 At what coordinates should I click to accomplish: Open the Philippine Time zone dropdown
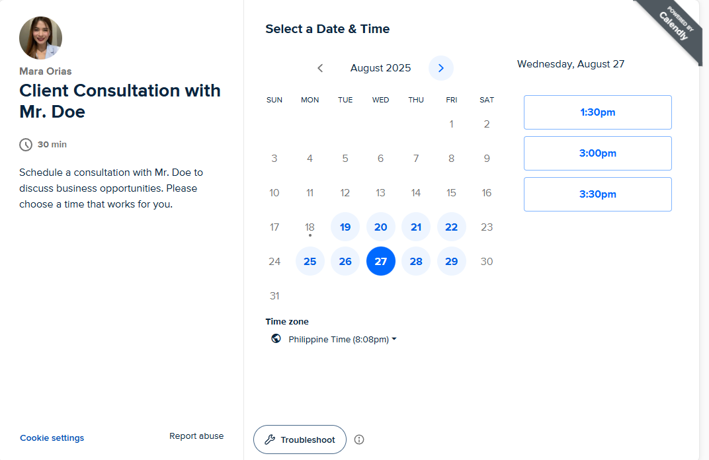click(342, 339)
